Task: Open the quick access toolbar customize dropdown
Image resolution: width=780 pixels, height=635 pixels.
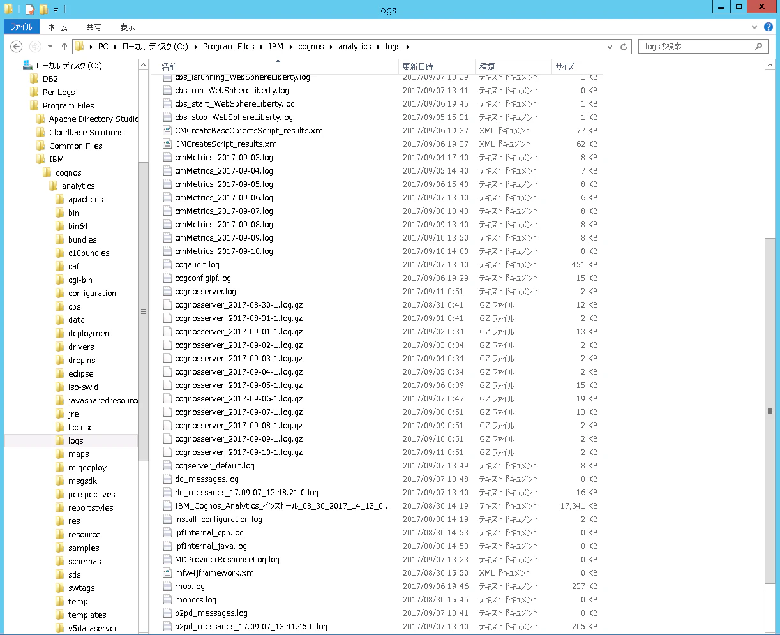Action: [x=56, y=10]
